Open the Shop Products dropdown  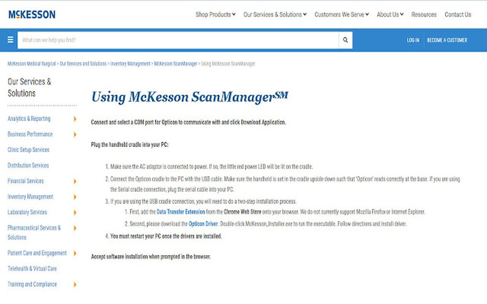pos(215,14)
